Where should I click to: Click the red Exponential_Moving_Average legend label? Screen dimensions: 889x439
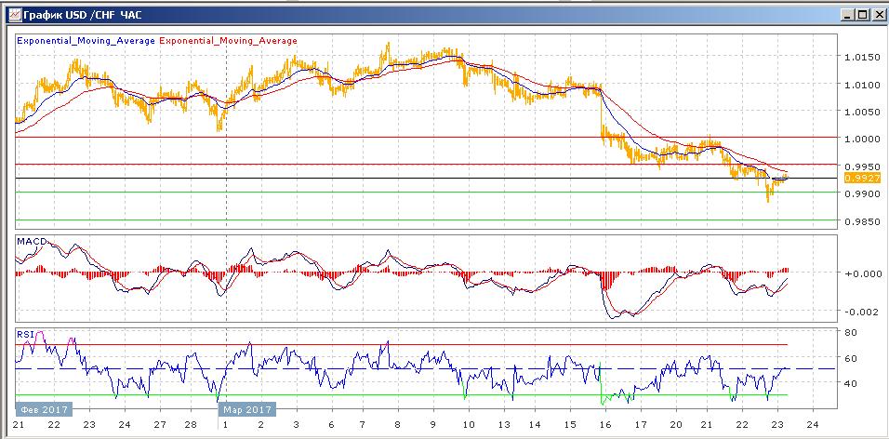(229, 41)
